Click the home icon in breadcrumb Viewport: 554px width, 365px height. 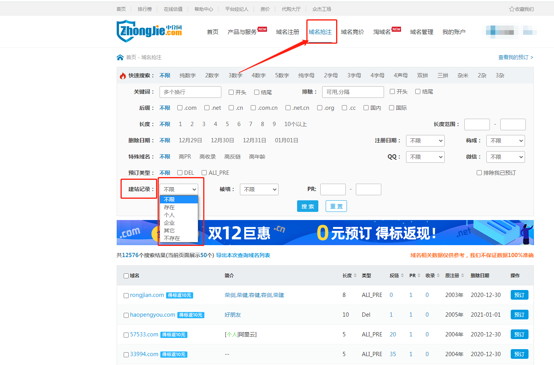pos(120,57)
